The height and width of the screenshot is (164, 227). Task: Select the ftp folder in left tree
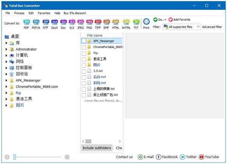click(x=19, y=93)
